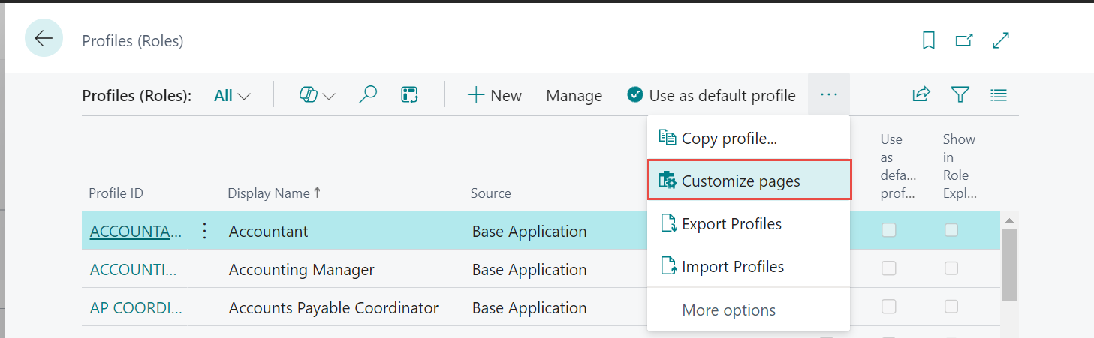1094x338 pixels.
Task: Click the back arrow button
Action: tap(44, 39)
